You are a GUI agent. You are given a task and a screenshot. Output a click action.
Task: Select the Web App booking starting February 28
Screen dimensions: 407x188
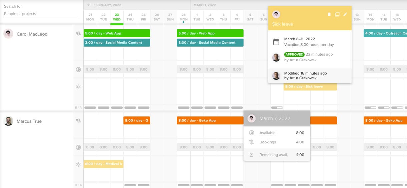coord(210,33)
